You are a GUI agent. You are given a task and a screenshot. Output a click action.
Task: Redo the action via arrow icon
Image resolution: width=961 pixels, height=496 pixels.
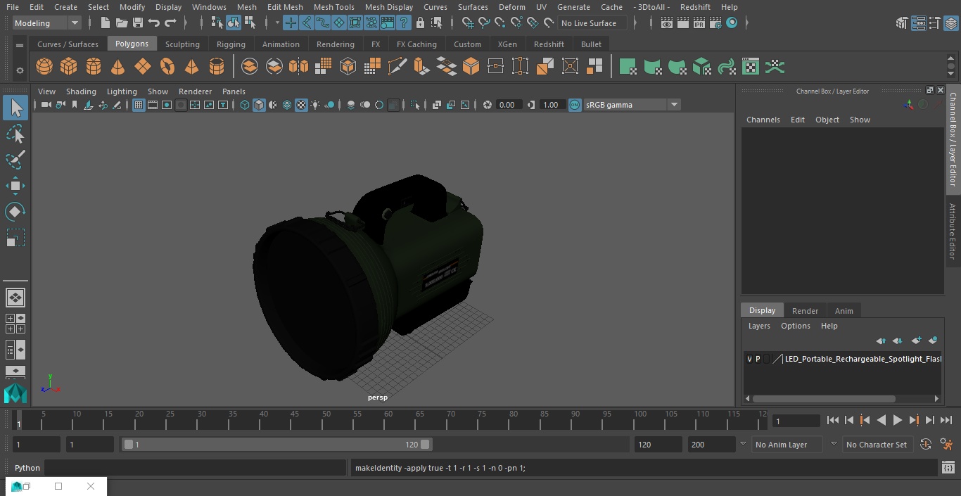point(170,23)
